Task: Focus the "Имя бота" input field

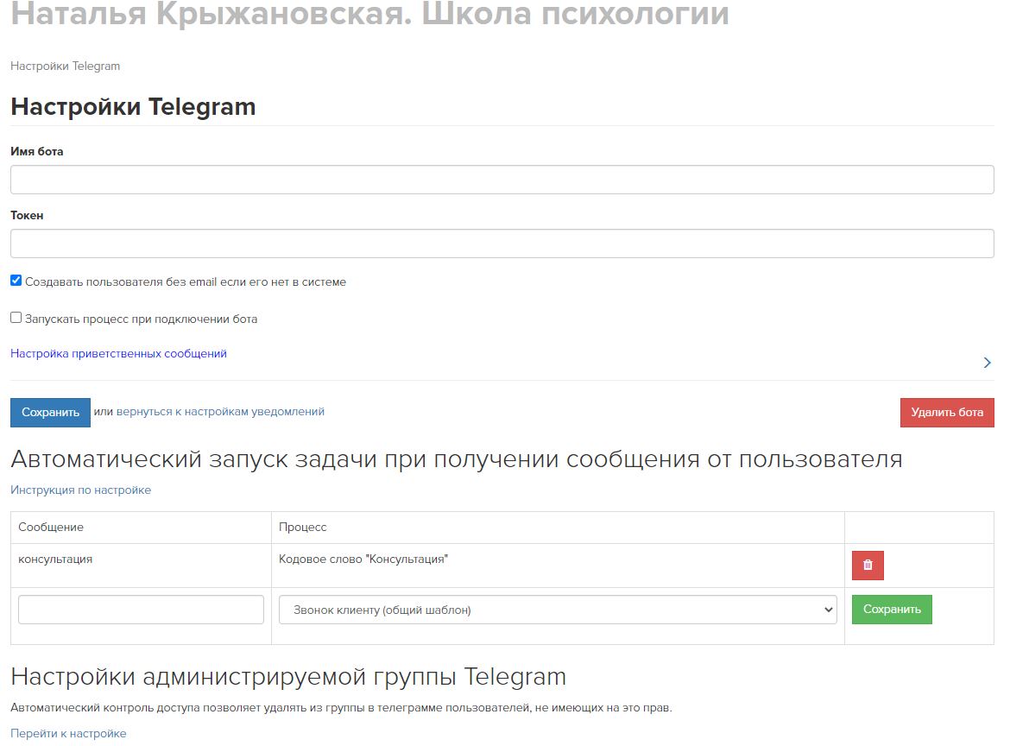Action: [502, 180]
